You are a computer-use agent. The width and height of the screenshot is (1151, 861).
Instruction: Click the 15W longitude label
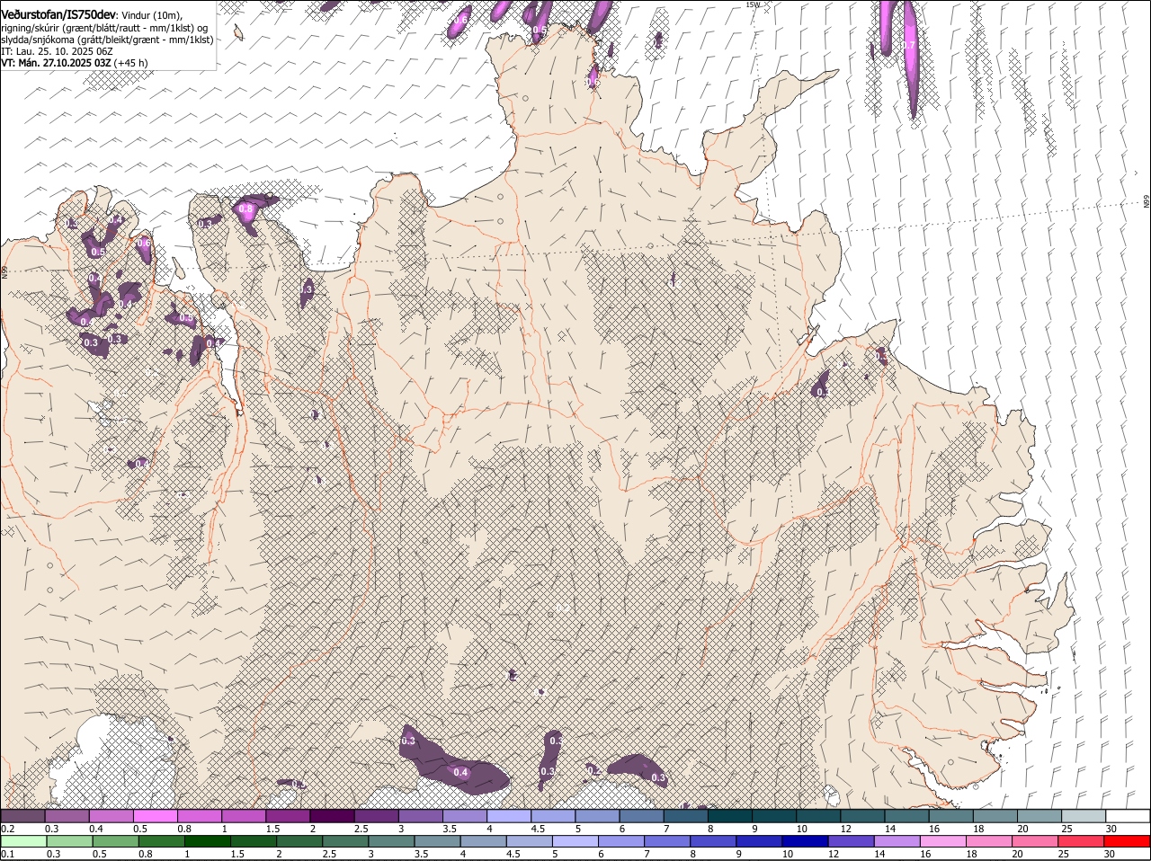click(753, 4)
